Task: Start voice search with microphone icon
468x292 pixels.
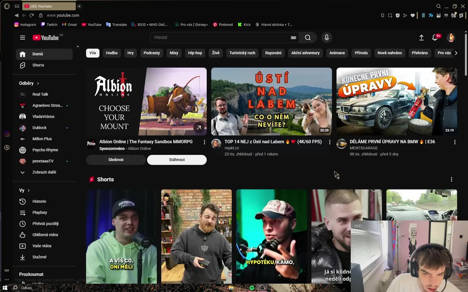Action: coord(326,38)
